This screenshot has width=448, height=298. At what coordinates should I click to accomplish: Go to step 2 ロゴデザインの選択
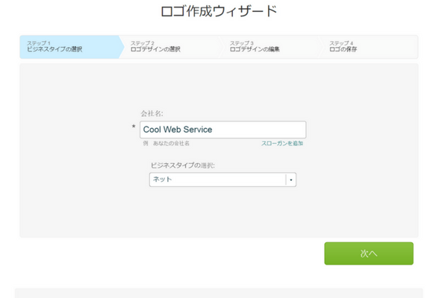point(172,47)
